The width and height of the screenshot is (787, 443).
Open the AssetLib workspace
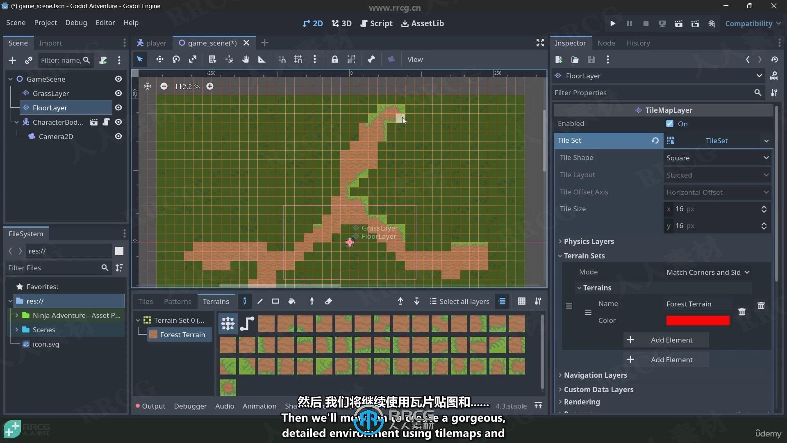tap(423, 23)
